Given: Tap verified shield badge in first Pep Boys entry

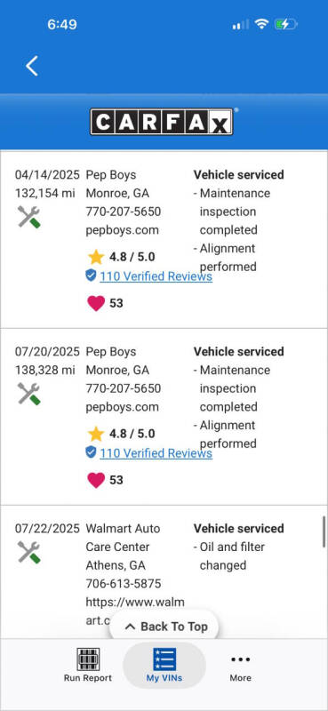Looking at the screenshot, I should click(x=92, y=276).
